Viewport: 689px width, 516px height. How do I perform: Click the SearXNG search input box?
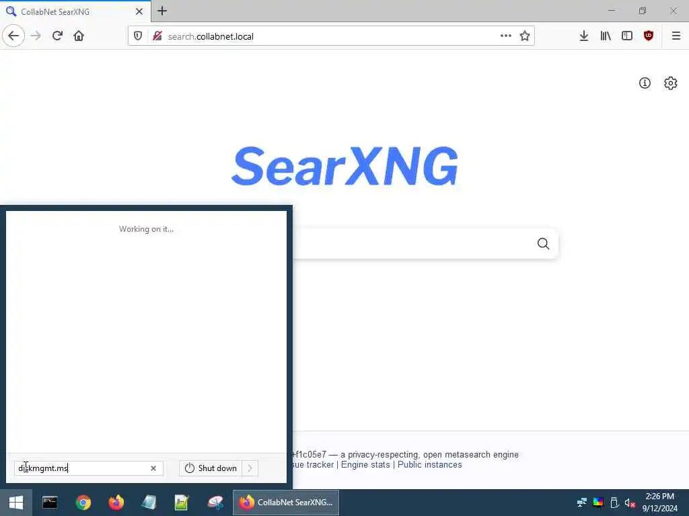point(413,243)
